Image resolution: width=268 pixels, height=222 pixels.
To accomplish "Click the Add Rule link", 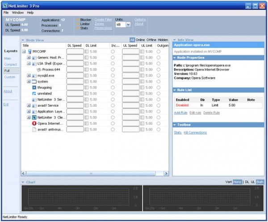I will pos(180,113).
